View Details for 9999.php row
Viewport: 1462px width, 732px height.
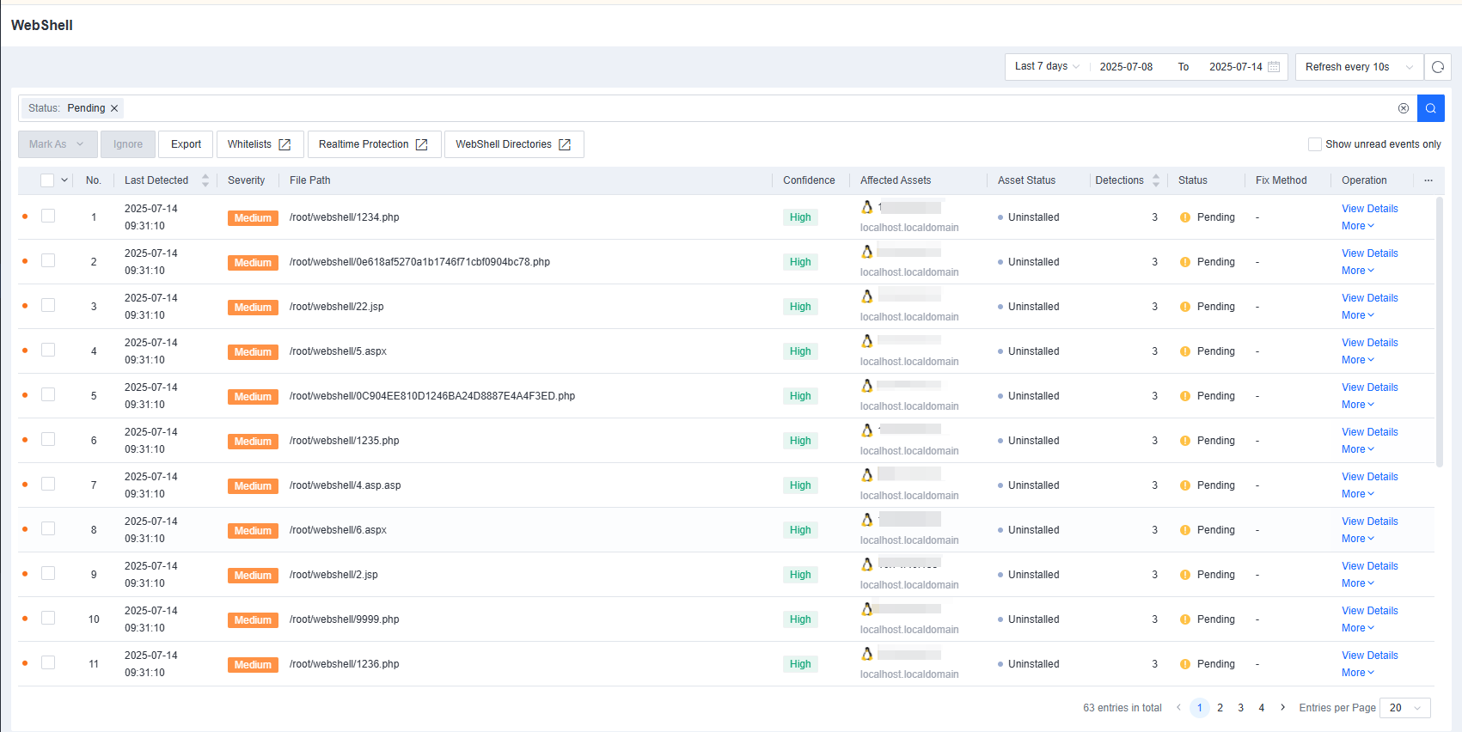[x=1369, y=611]
